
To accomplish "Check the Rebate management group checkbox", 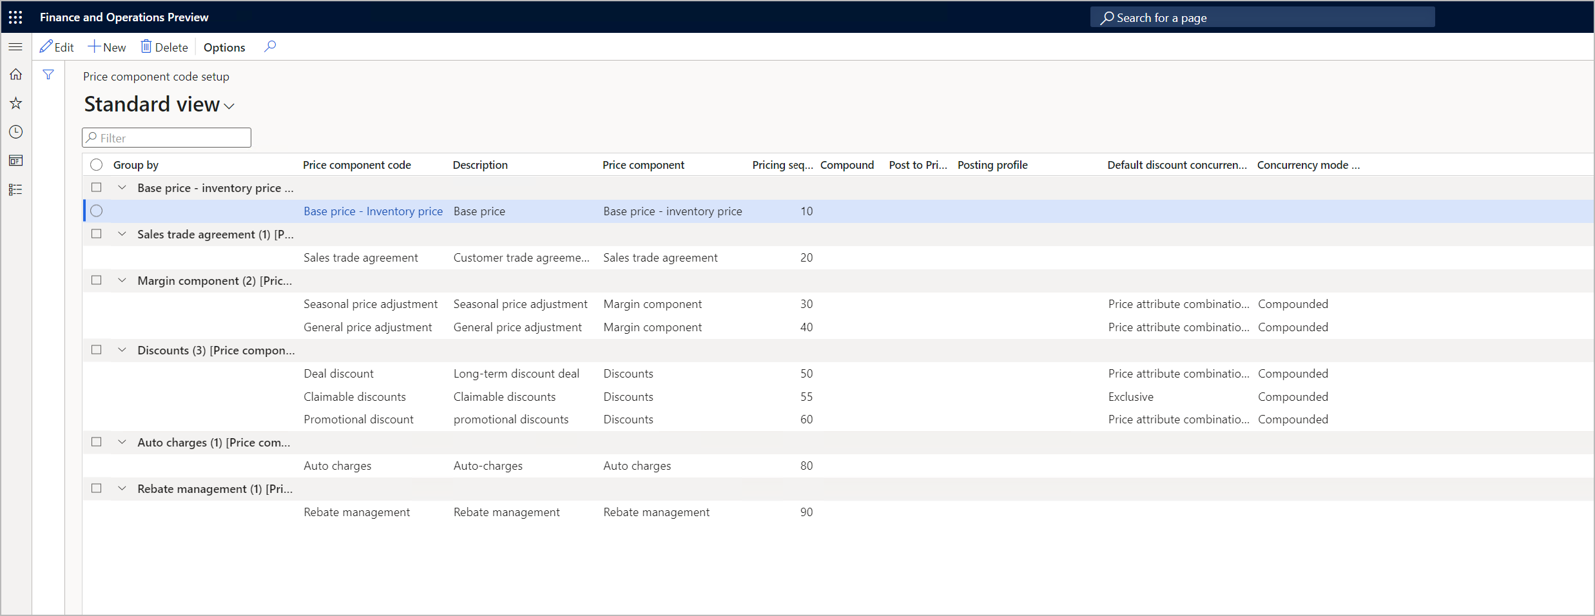I will click(97, 488).
